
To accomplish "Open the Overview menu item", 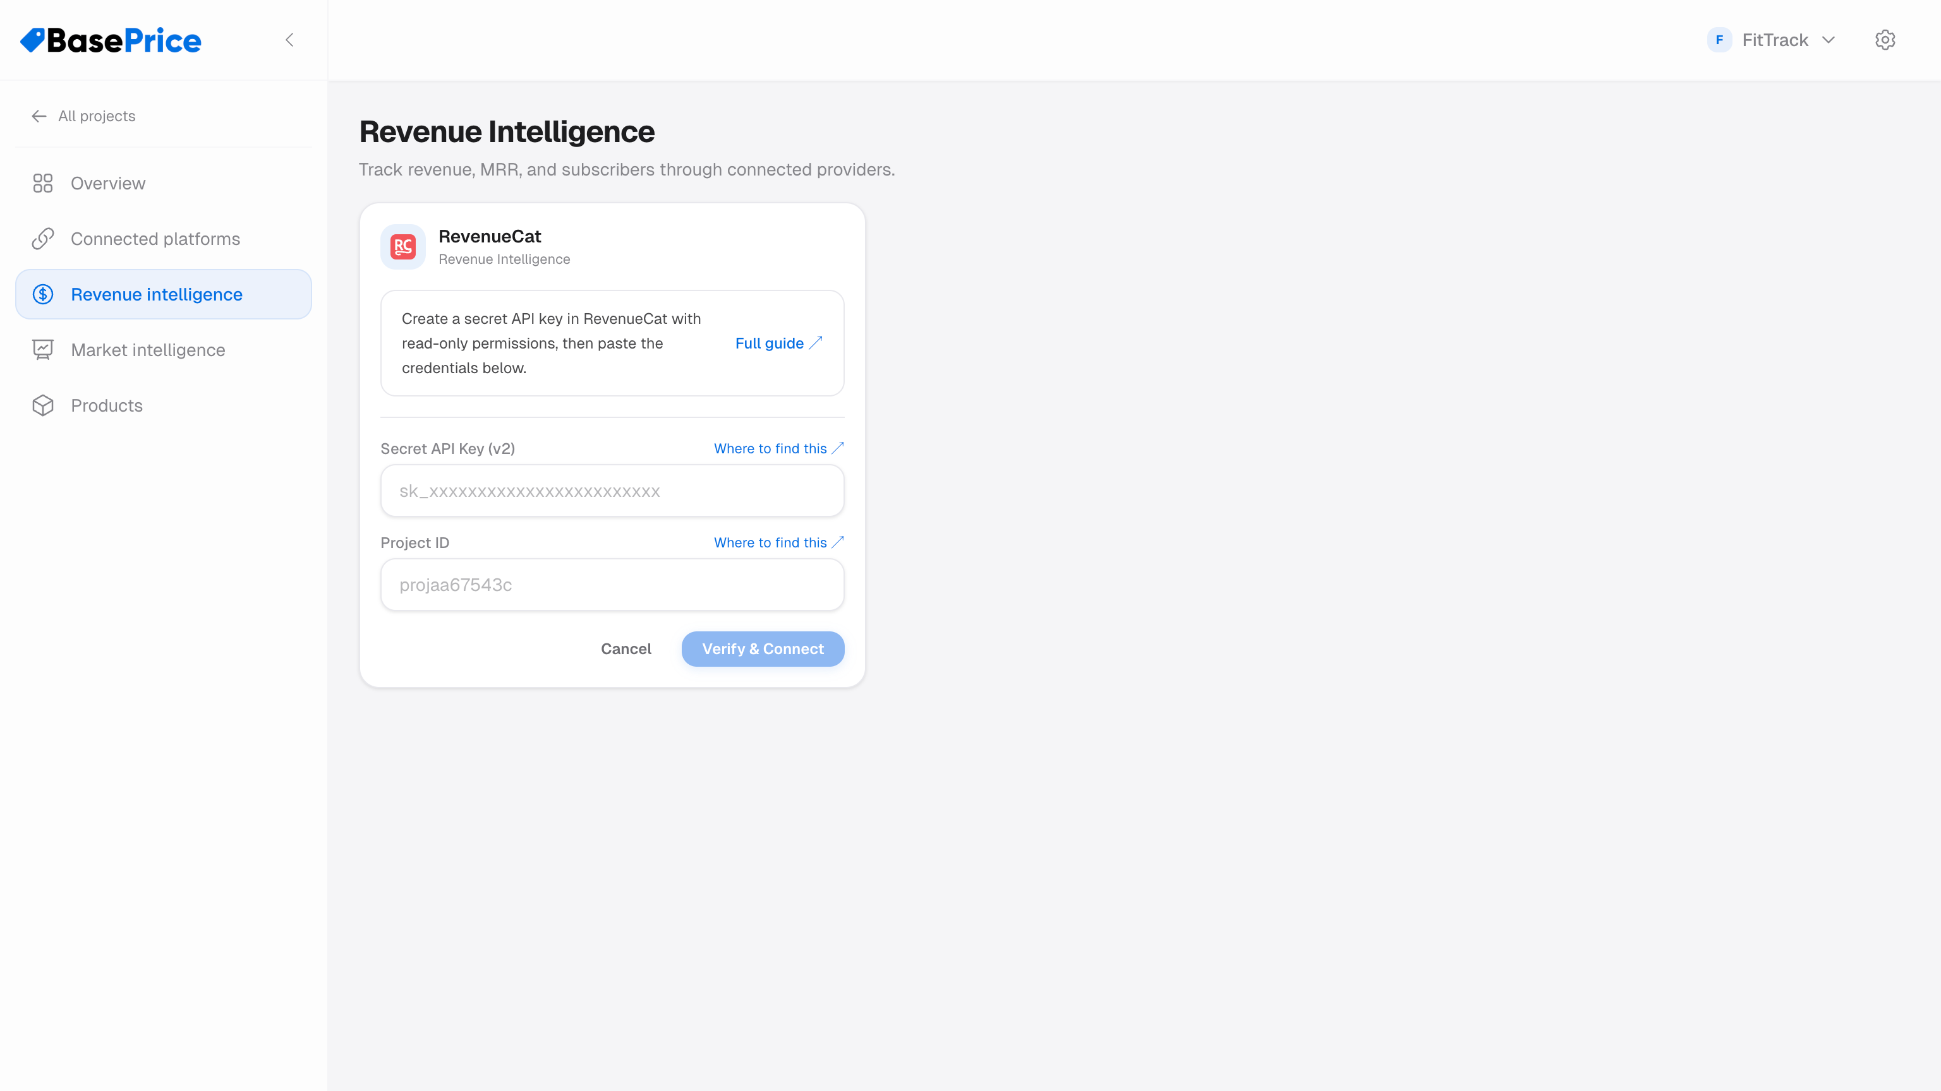I will coord(164,183).
